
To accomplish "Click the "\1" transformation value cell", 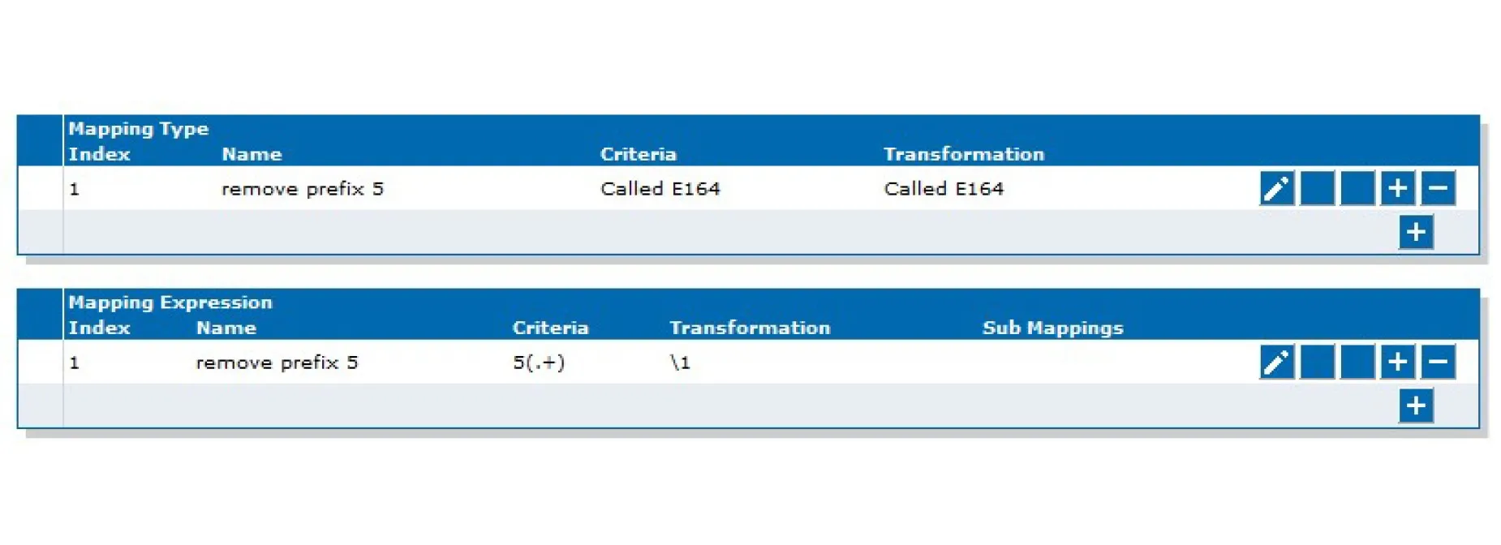I will pyautogui.click(x=680, y=363).
